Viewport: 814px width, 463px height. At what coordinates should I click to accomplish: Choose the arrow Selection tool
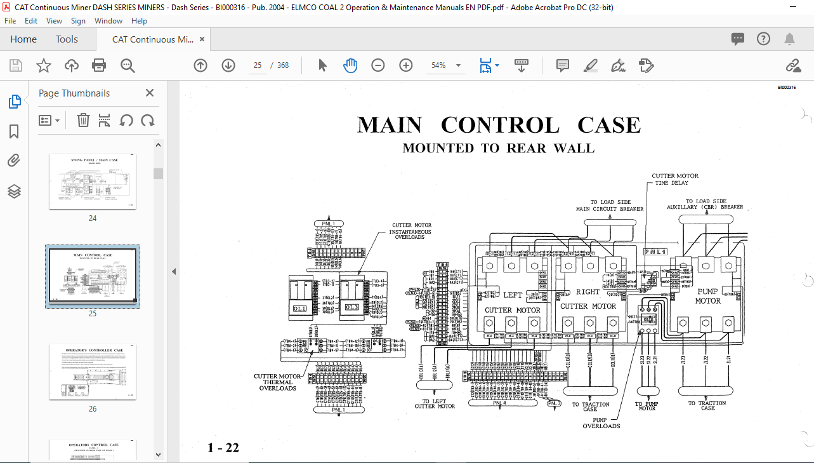(322, 65)
